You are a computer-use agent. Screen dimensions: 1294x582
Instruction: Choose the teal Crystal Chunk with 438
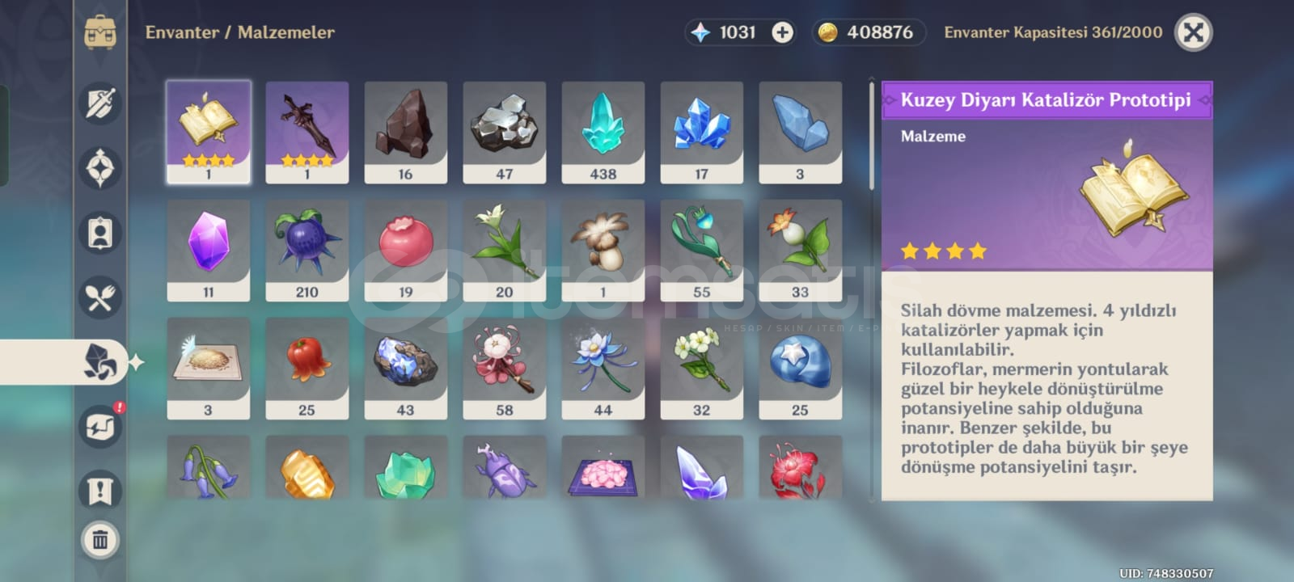point(603,133)
